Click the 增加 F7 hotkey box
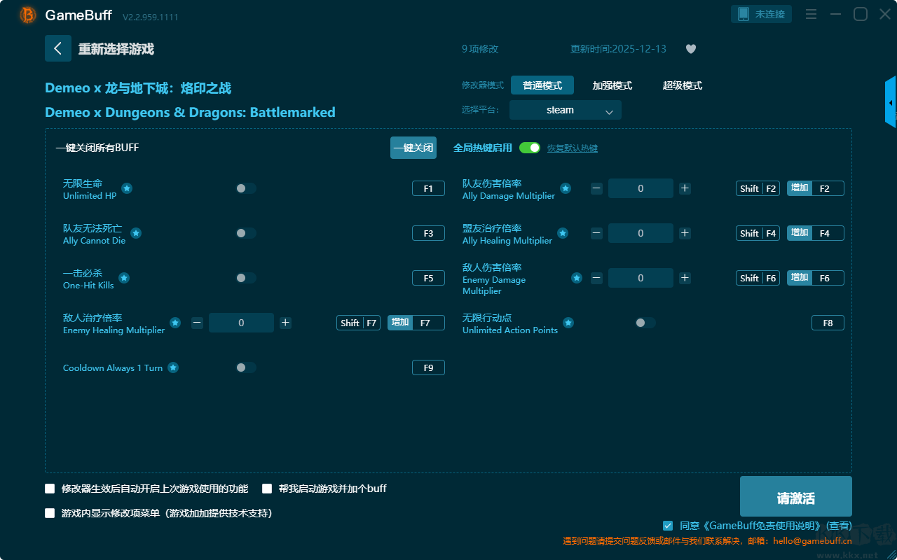Viewport: 897px width, 560px height. click(416, 323)
